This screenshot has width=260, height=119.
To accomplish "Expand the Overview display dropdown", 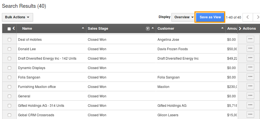I will coord(184,17).
